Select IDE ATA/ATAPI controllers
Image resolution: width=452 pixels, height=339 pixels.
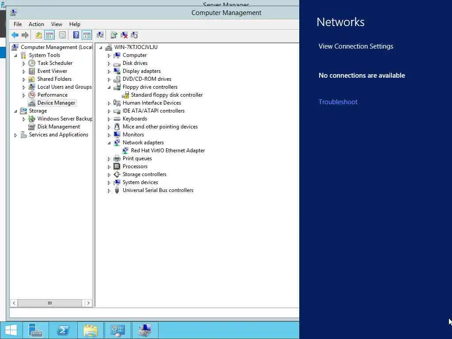tap(153, 111)
